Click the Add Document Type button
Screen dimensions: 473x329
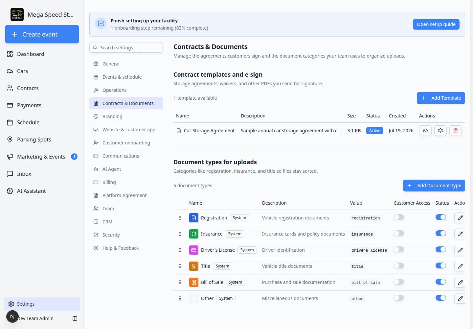[x=434, y=186]
